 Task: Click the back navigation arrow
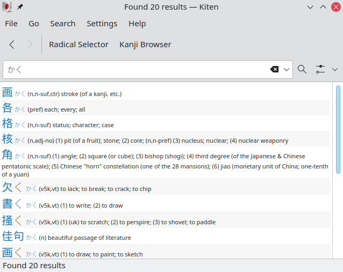click(12, 45)
